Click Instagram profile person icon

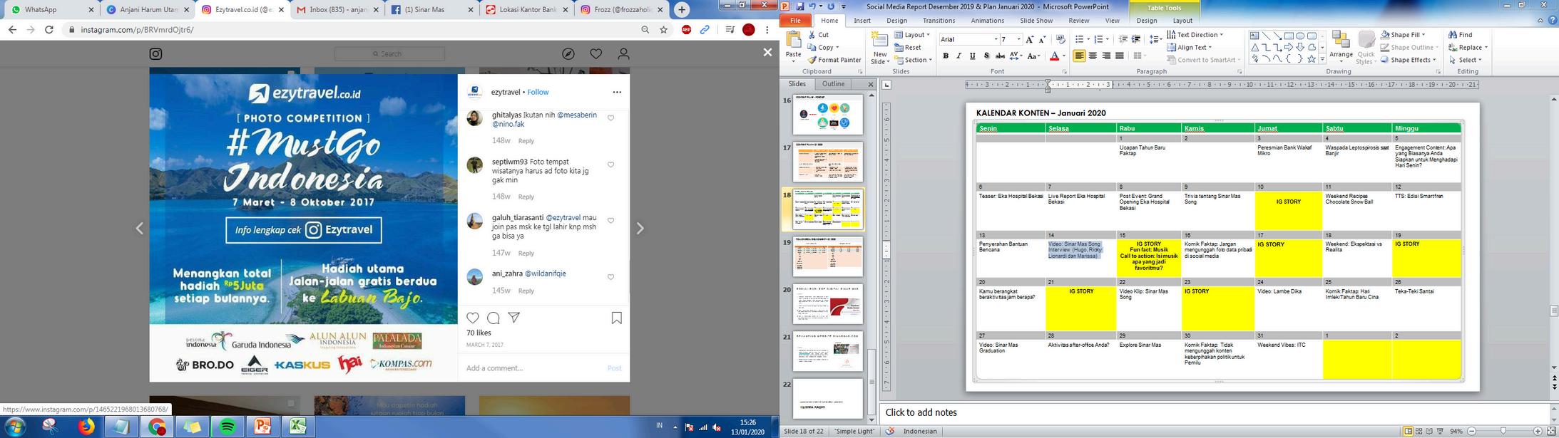pos(623,54)
